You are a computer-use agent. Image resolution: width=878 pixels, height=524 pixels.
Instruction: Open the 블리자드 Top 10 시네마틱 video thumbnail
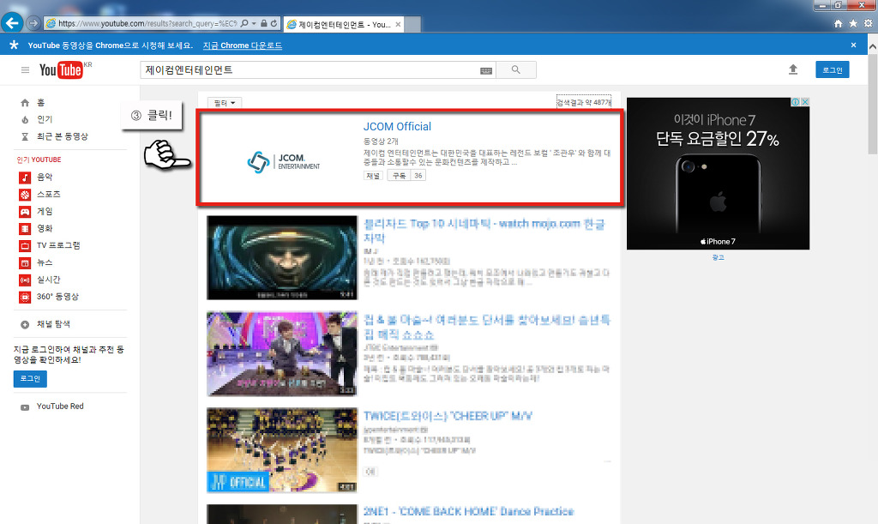[282, 257]
